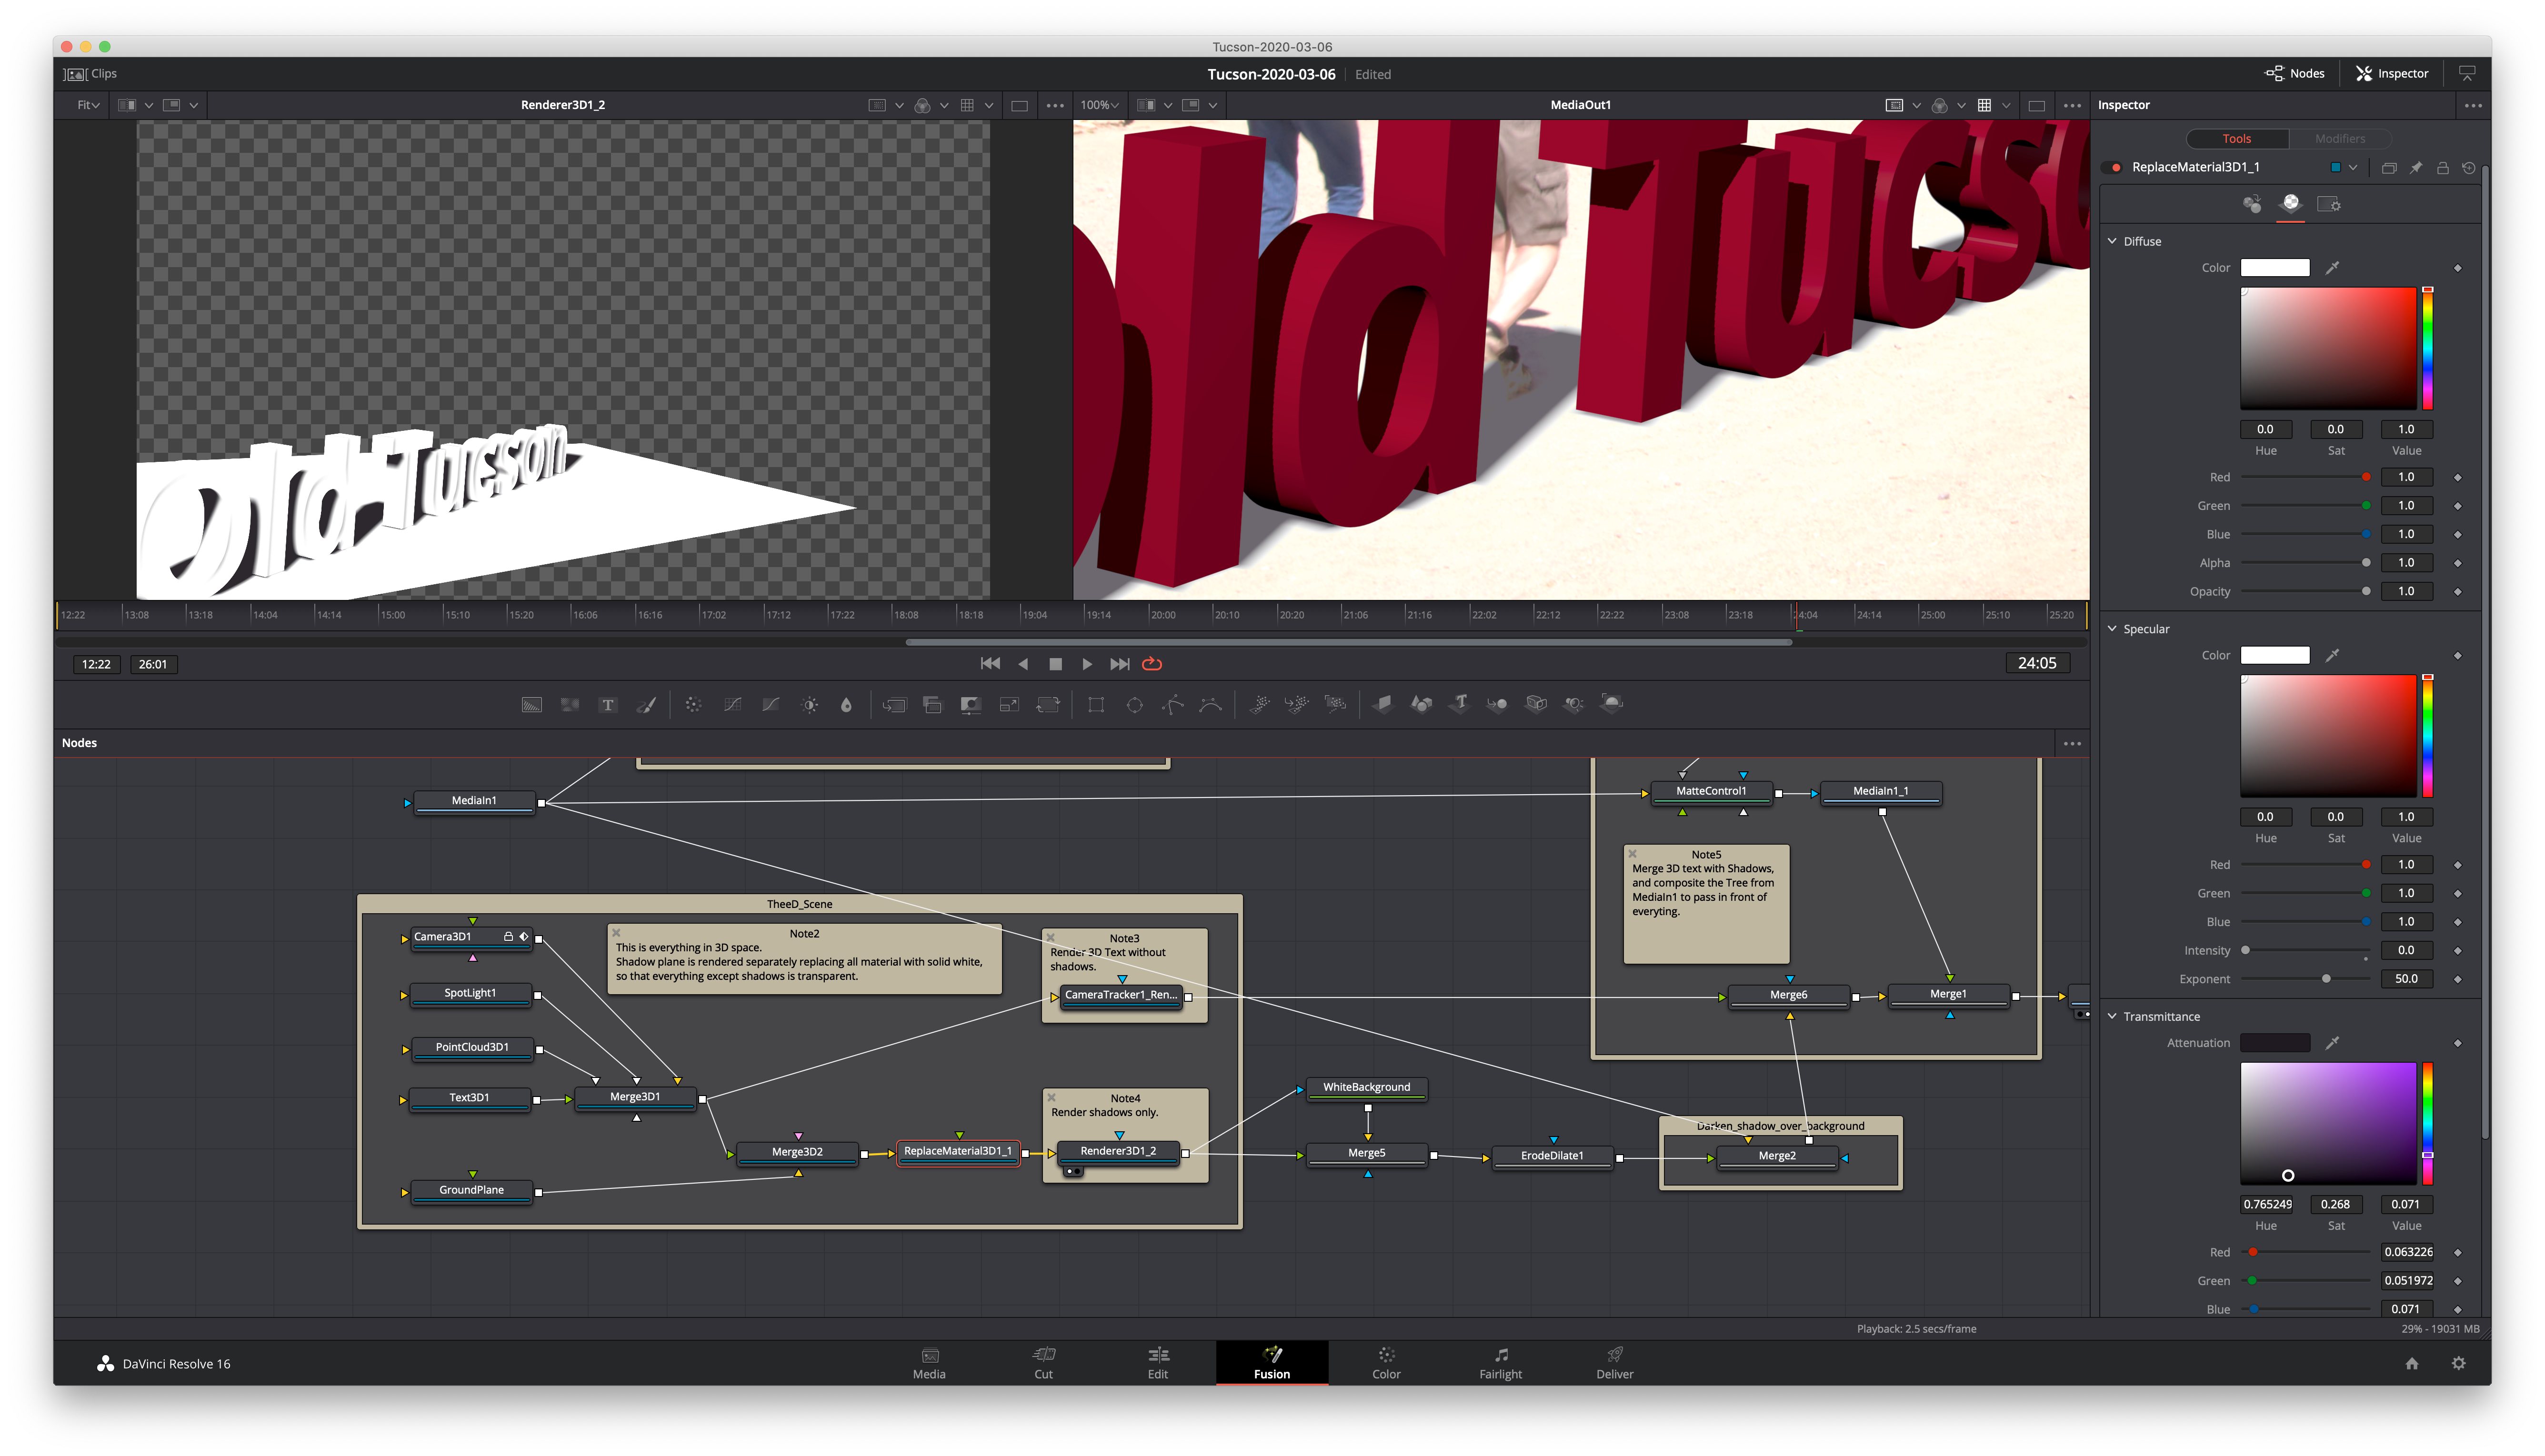Play forward

1087,664
